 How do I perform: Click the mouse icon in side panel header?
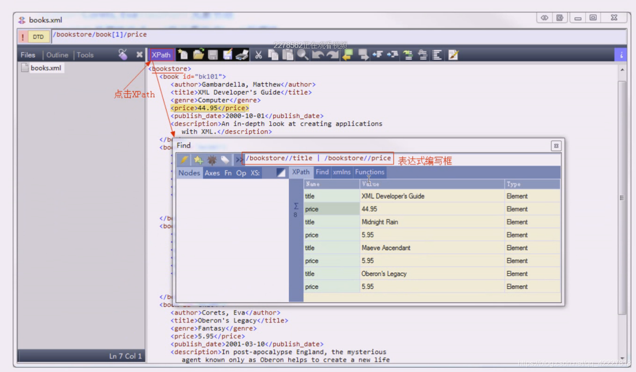tap(123, 55)
